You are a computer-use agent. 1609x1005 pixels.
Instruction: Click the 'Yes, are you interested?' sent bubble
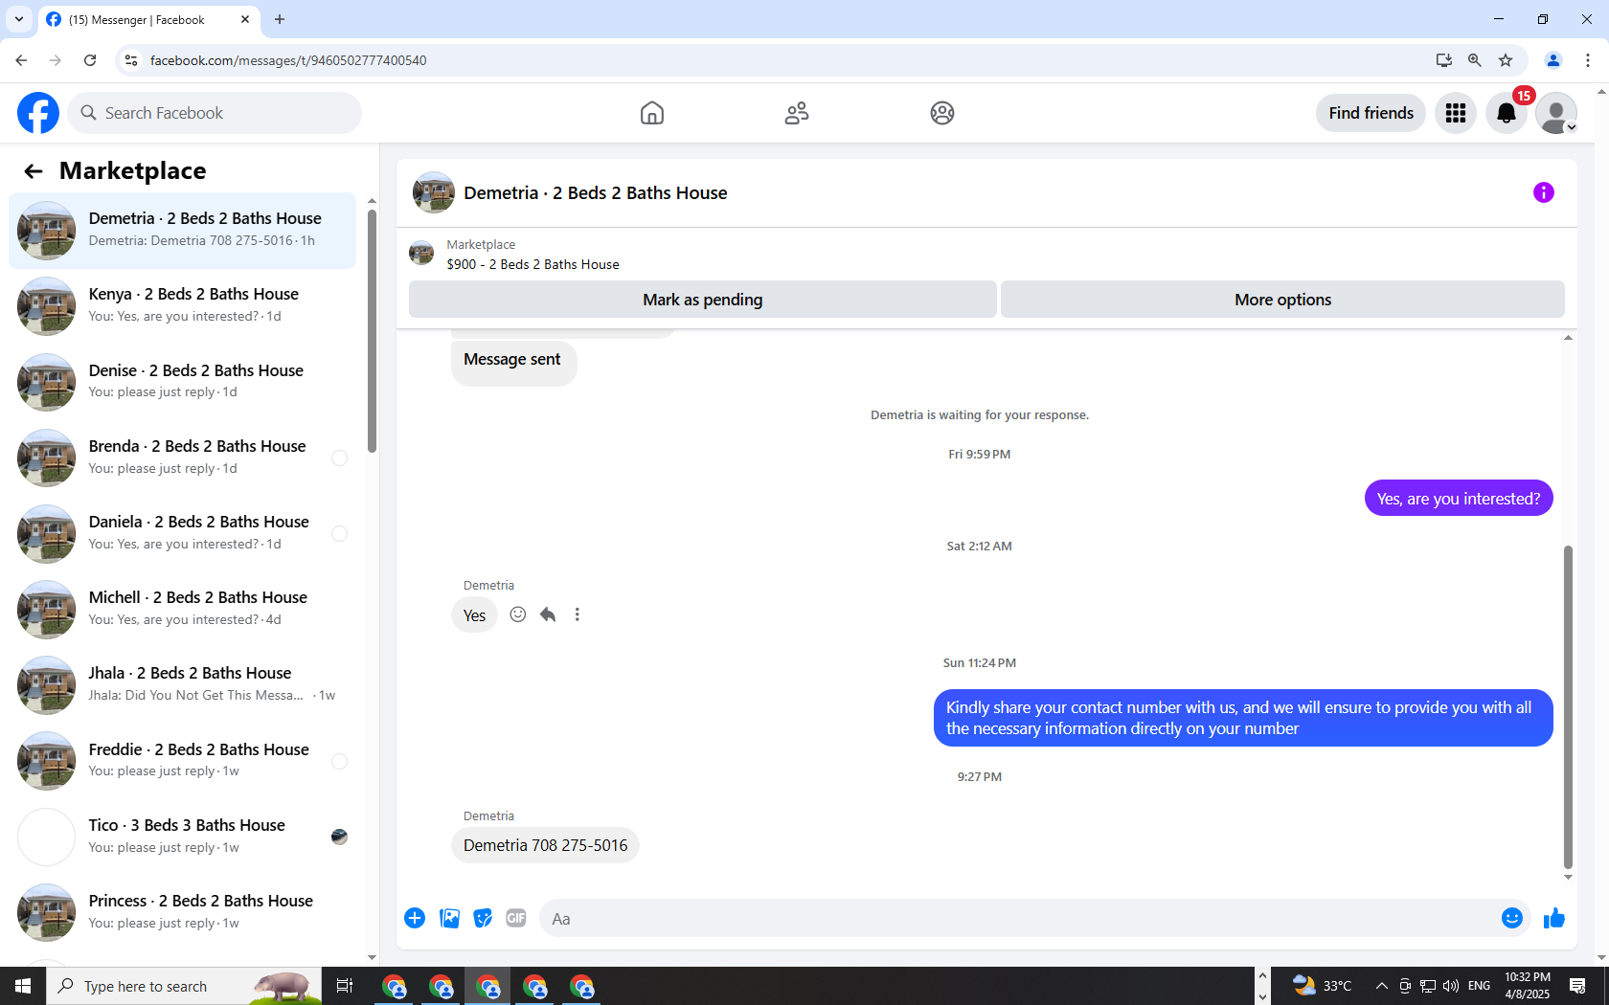[1459, 499]
